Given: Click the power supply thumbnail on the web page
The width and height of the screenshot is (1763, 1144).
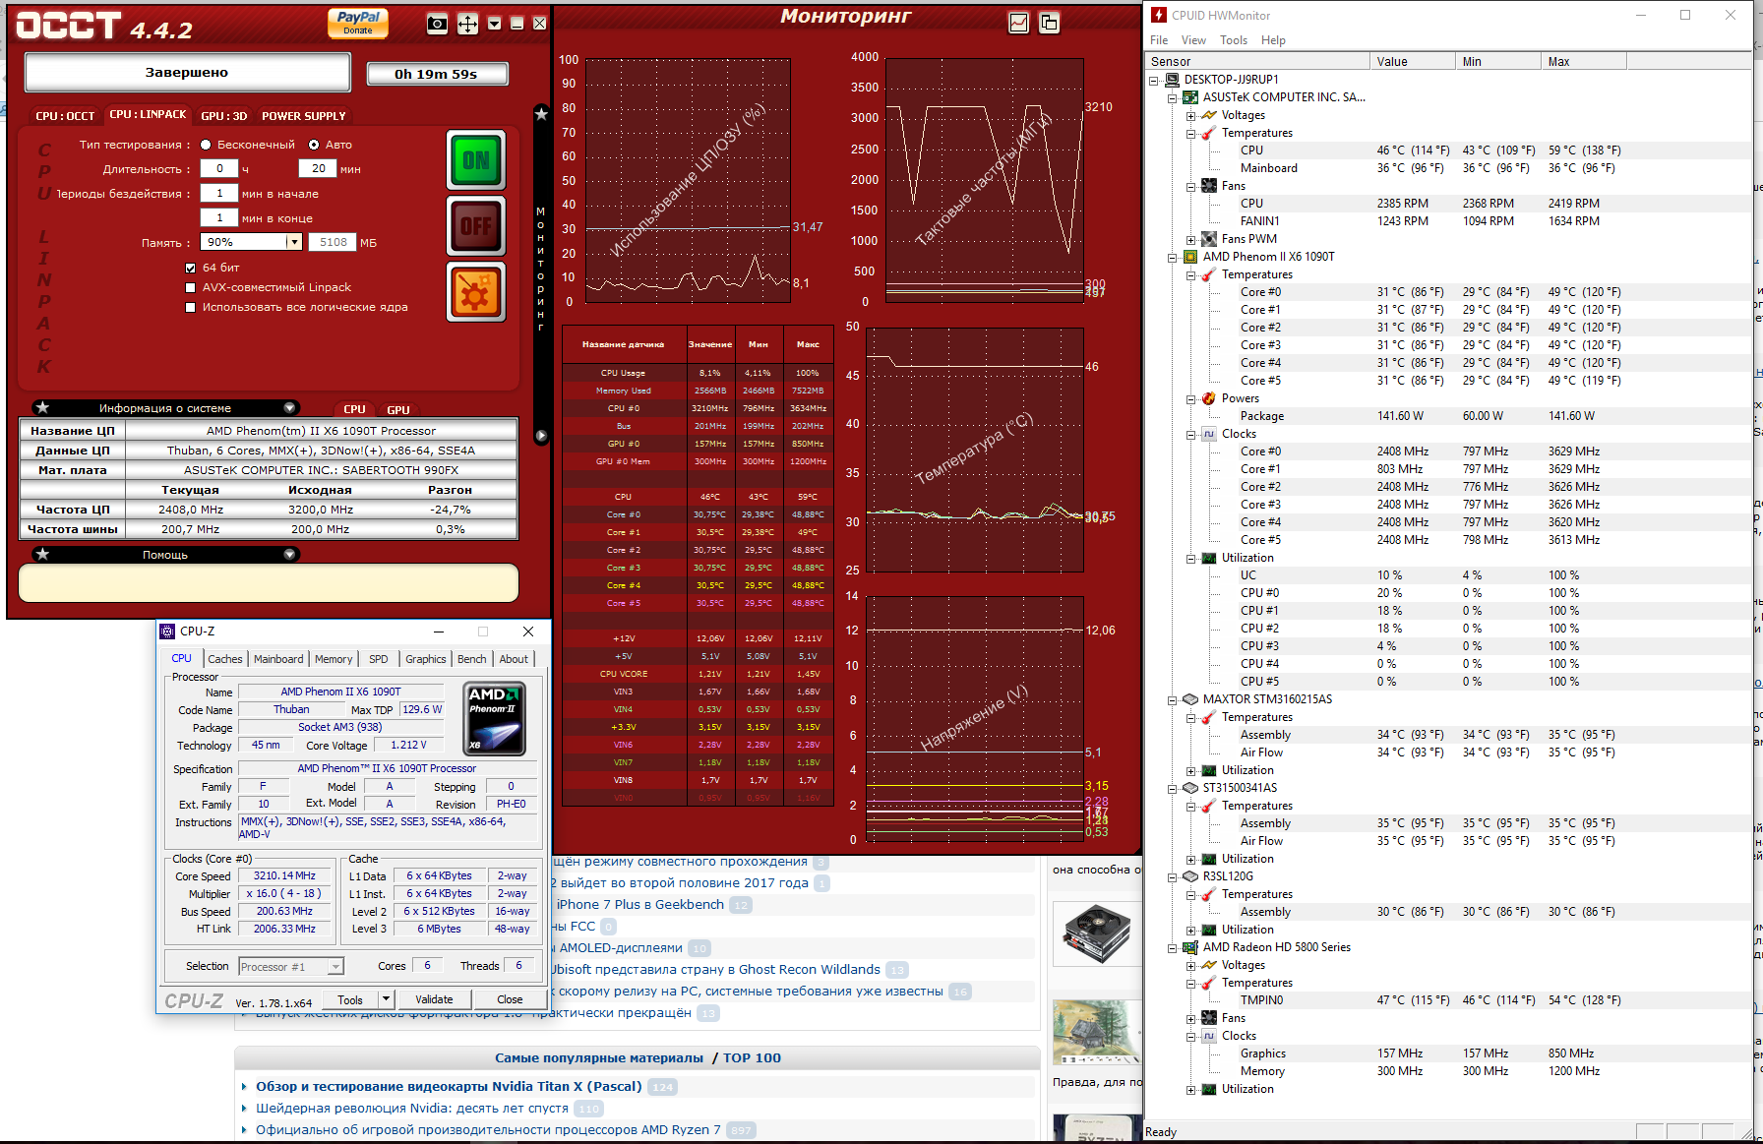Looking at the screenshot, I should [1097, 933].
